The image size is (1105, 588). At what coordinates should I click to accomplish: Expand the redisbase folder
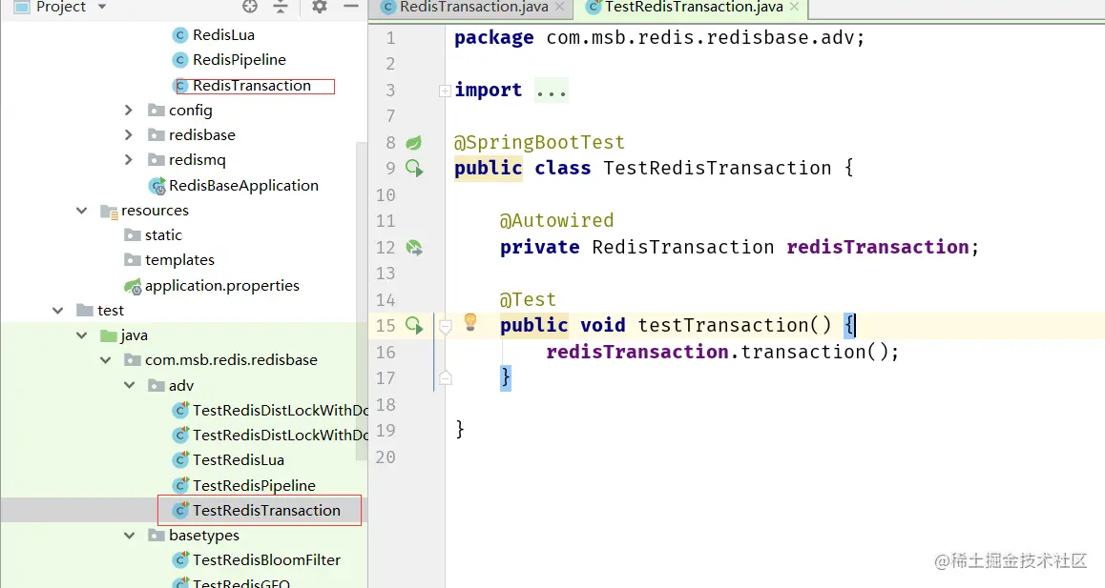pyautogui.click(x=128, y=134)
